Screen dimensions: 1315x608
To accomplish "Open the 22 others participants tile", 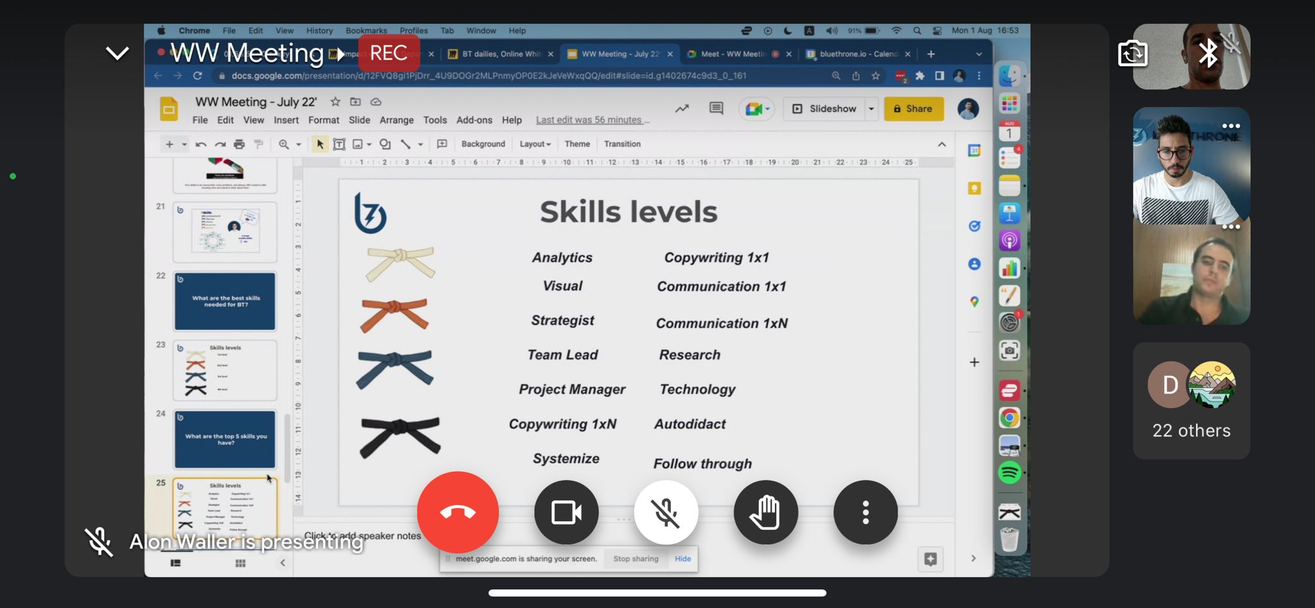I will click(1191, 401).
